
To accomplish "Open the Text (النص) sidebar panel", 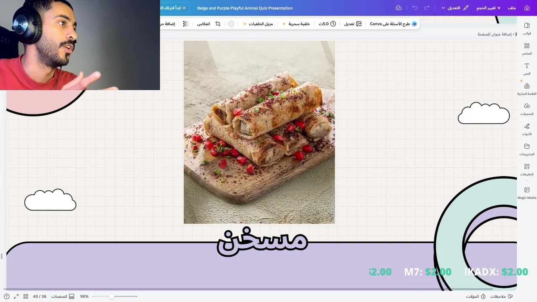I will [527, 69].
